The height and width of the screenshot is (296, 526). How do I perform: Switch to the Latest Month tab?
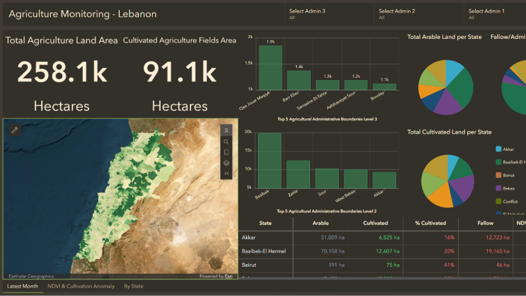point(22,286)
